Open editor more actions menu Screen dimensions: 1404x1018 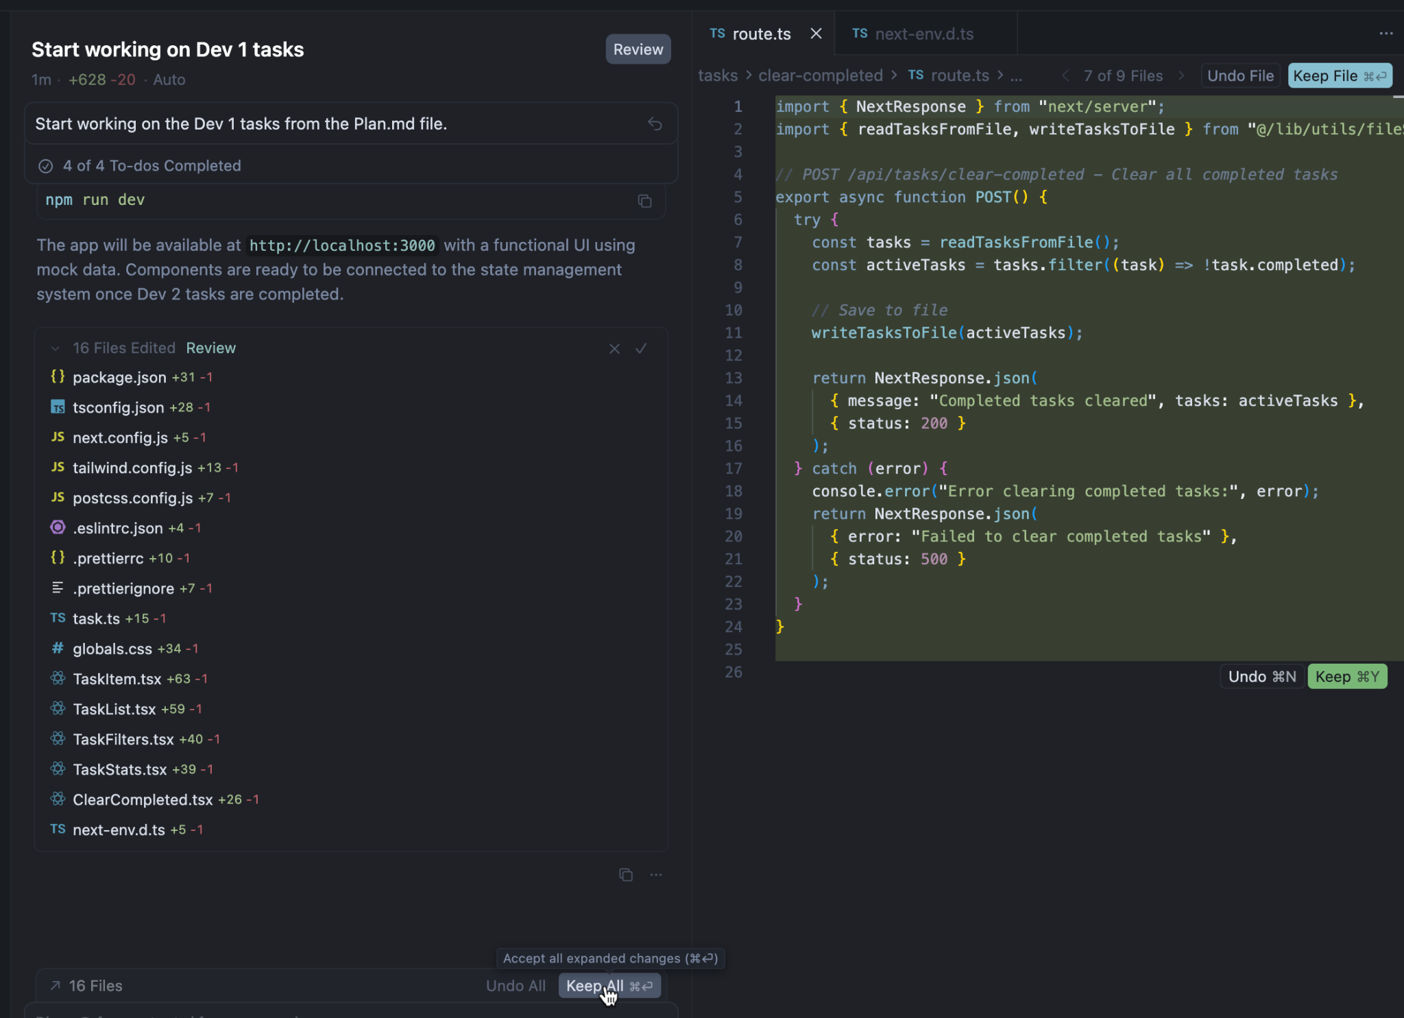click(1385, 34)
